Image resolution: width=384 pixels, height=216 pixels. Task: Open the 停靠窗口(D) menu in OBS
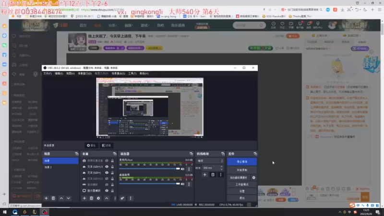[x=85, y=73]
